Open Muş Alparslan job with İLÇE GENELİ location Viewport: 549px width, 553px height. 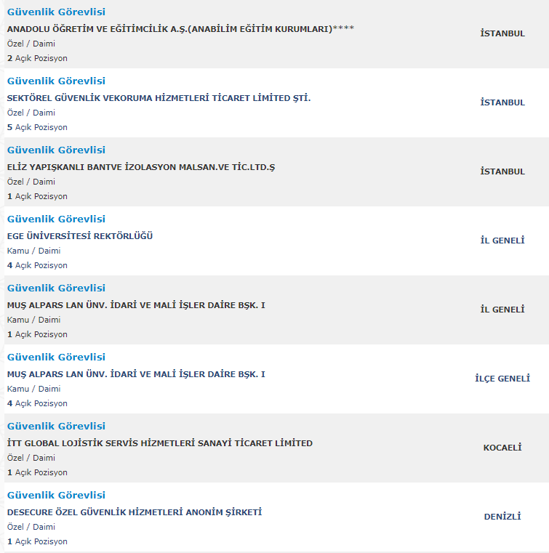point(56,358)
